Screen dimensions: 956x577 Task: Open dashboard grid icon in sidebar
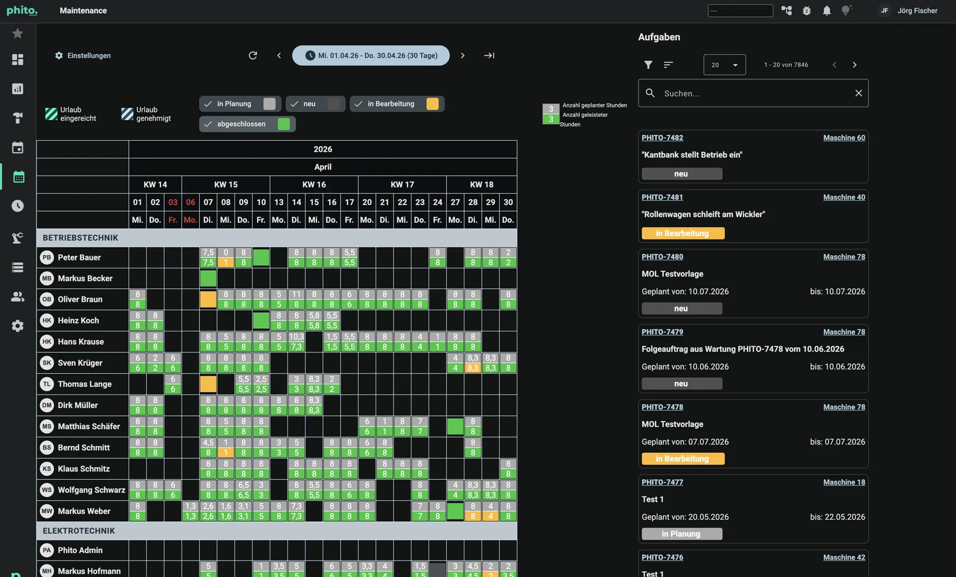18,60
